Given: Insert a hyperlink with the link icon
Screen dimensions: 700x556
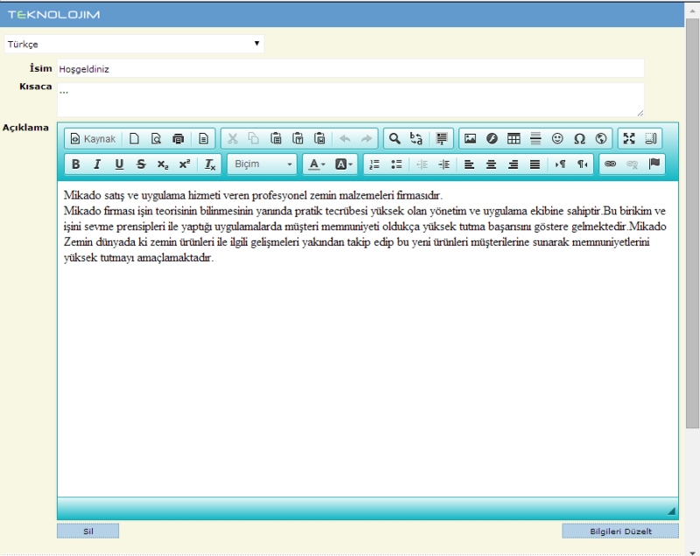Looking at the screenshot, I should coord(610,164).
